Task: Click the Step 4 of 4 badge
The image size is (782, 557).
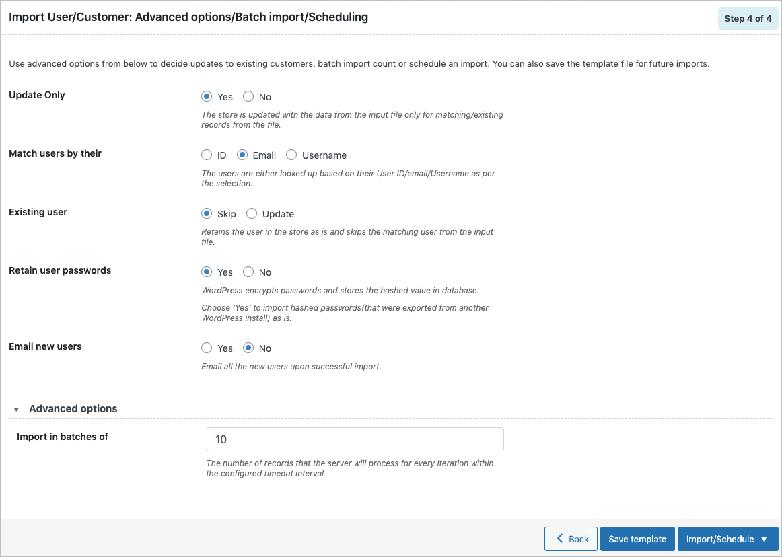Action: point(748,18)
